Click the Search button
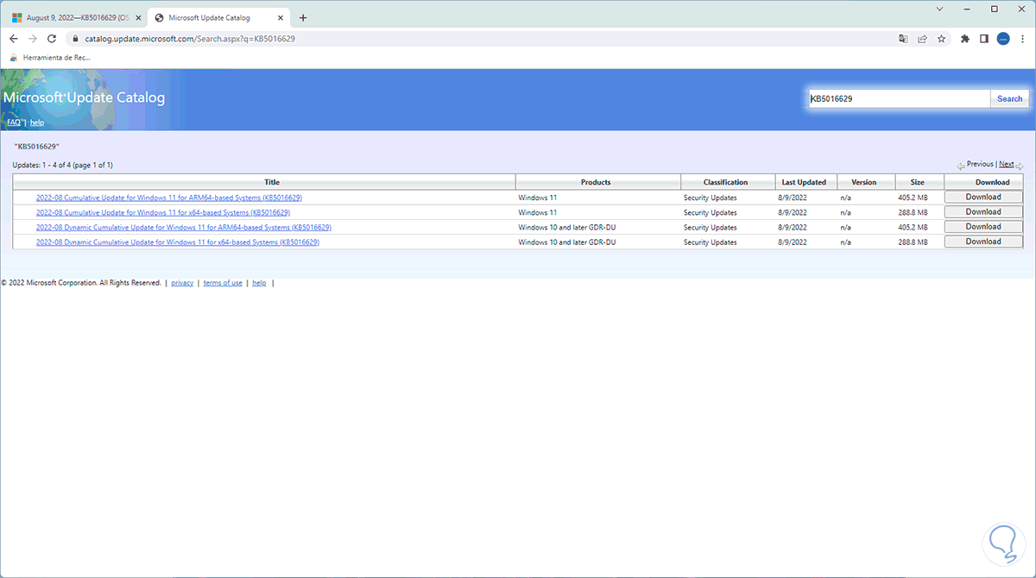 click(1009, 99)
